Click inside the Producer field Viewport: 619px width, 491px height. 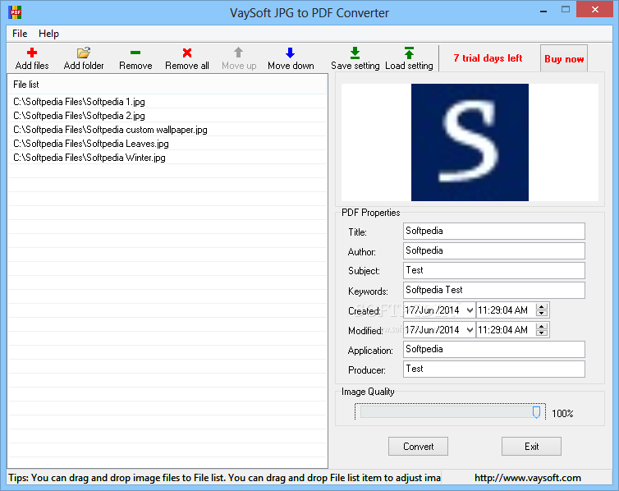(494, 369)
